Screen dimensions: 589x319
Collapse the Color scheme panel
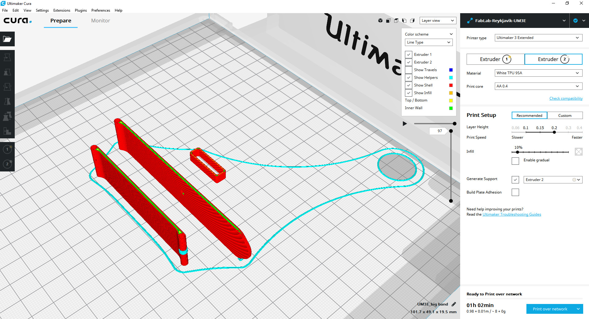[x=451, y=34]
